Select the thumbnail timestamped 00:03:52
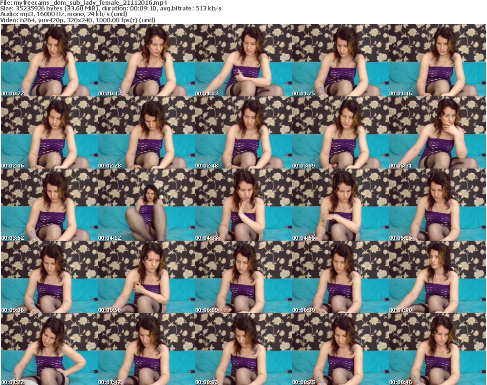This screenshot has width=487, height=385. point(49,205)
